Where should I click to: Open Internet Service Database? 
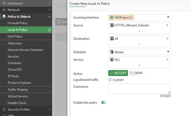(26, 50)
